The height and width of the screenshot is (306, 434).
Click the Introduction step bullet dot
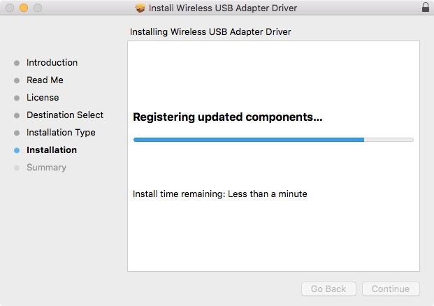[17, 63]
